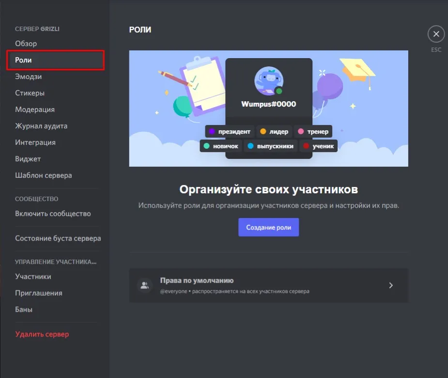Close settings with the ESC circle button
Viewport: 448px width, 378px height.
436,34
